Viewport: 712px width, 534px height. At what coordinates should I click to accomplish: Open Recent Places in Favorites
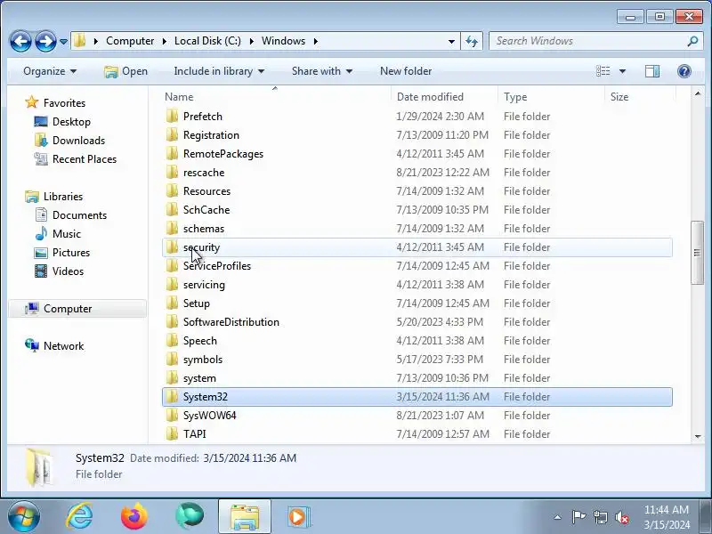click(85, 159)
